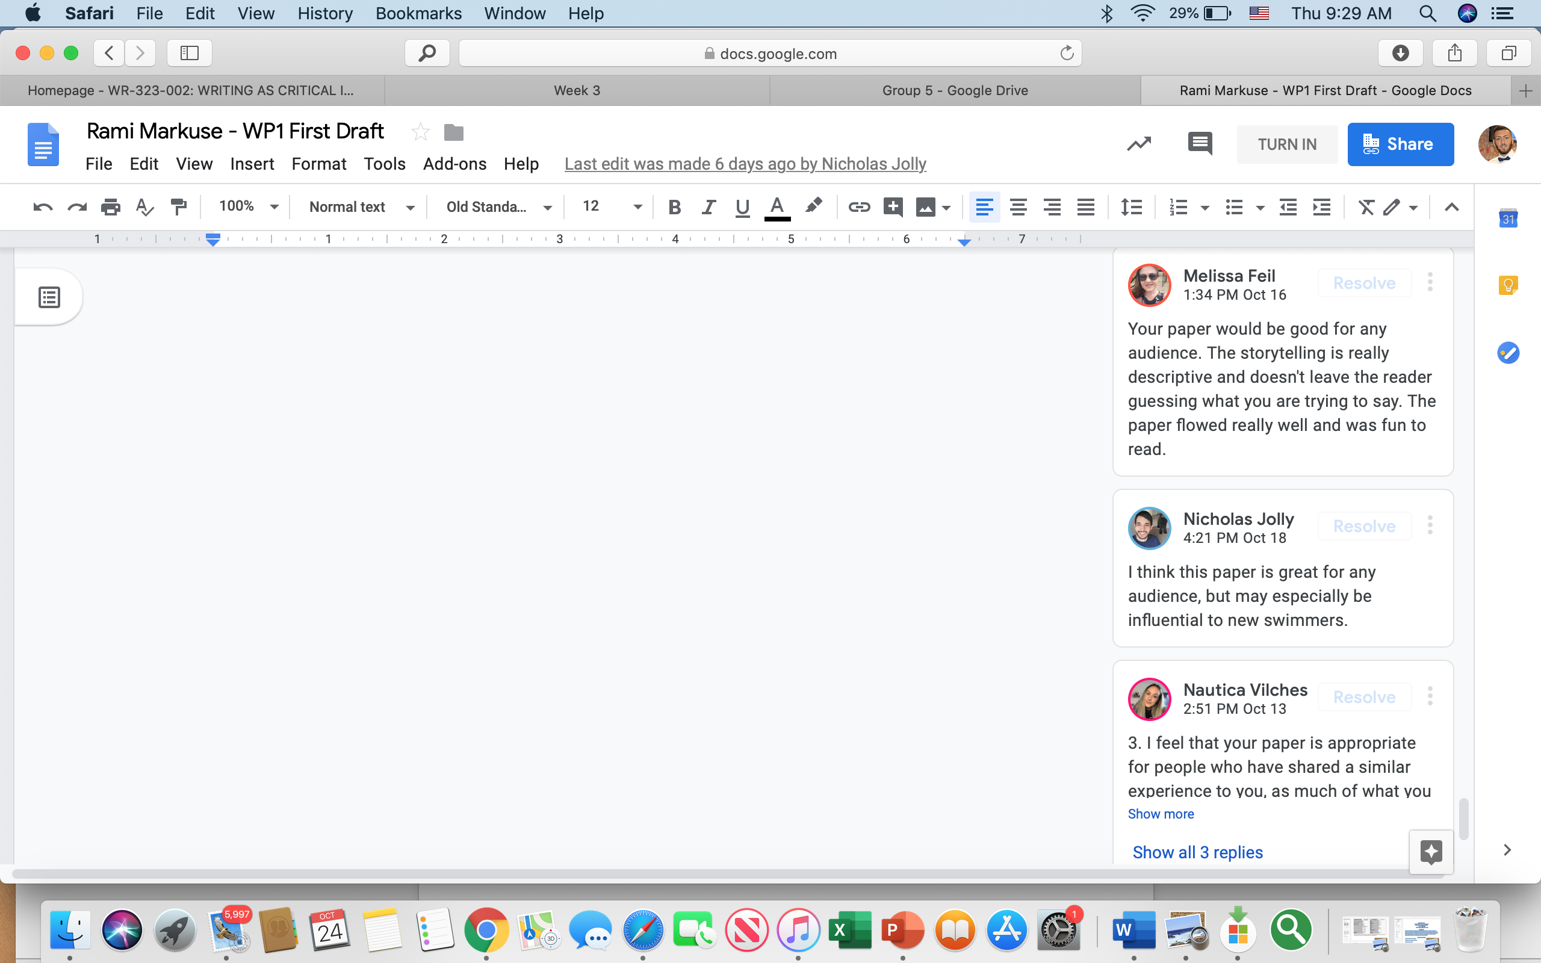
Task: Justify the paragraph text
Action: click(1086, 207)
